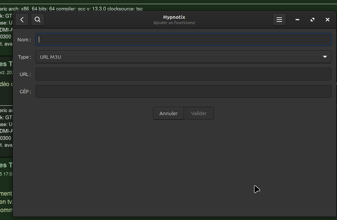Select the GÉP input field
The width and height of the screenshot is (337, 220).
183,91
